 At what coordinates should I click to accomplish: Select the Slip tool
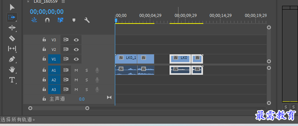[x=12, y=49]
